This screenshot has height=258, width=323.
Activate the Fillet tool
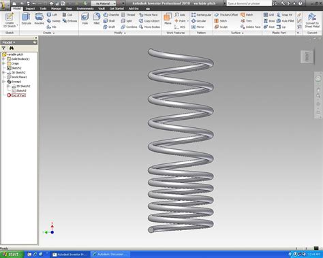click(97, 18)
